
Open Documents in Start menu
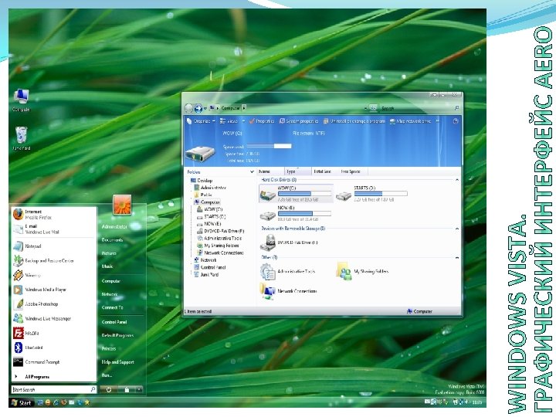pyautogui.click(x=112, y=240)
